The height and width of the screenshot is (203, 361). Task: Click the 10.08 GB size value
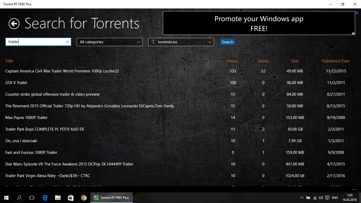[x=295, y=129]
